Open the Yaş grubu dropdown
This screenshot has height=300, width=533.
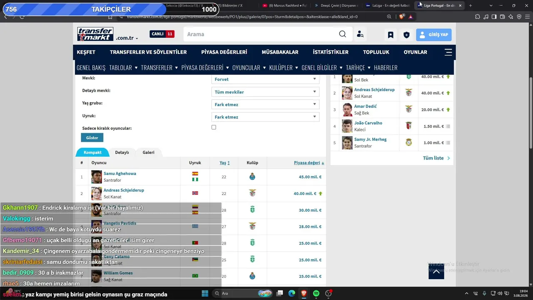265,104
